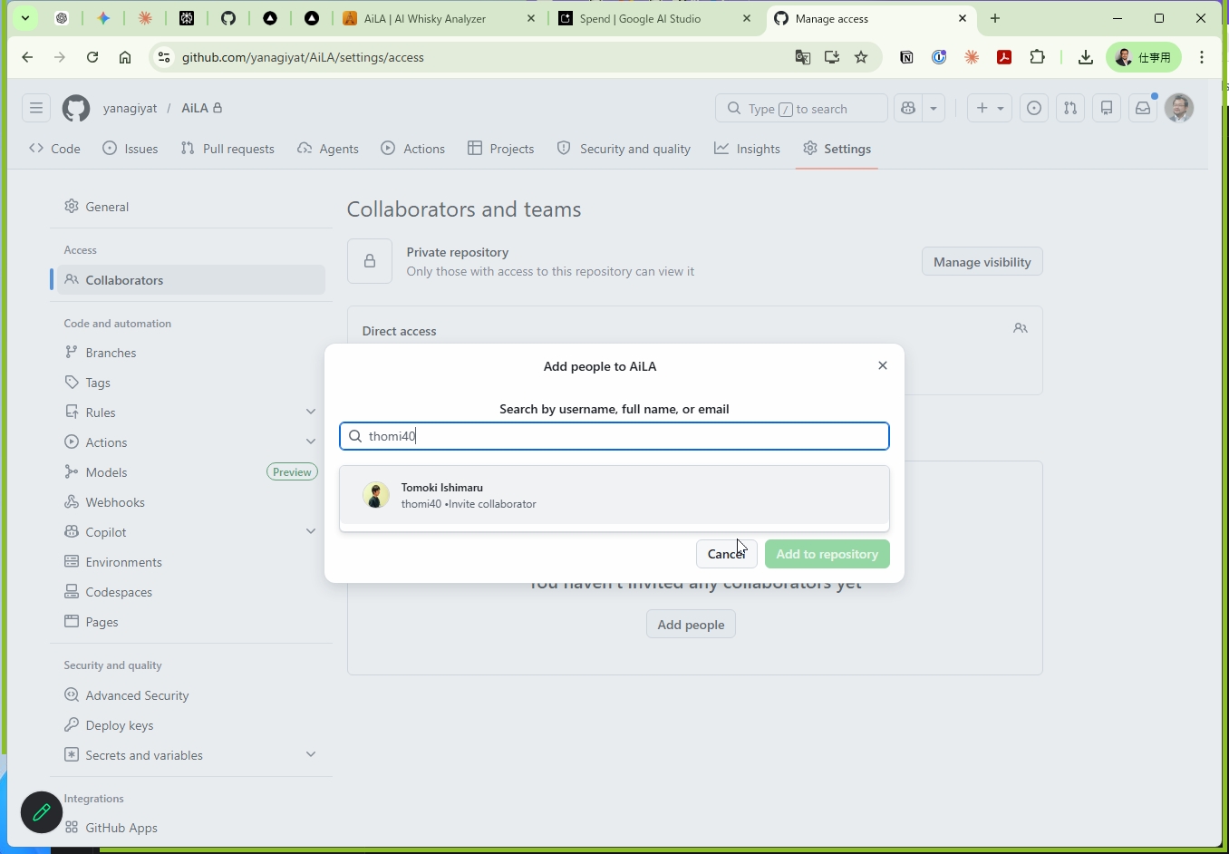The width and height of the screenshot is (1229, 854).
Task: Click the green pen floating button
Action: (x=42, y=812)
